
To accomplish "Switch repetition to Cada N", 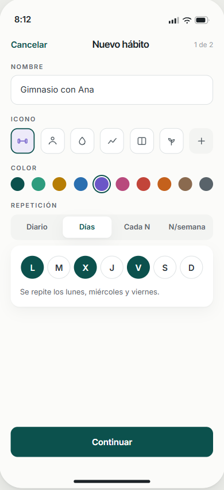I will [137, 227].
